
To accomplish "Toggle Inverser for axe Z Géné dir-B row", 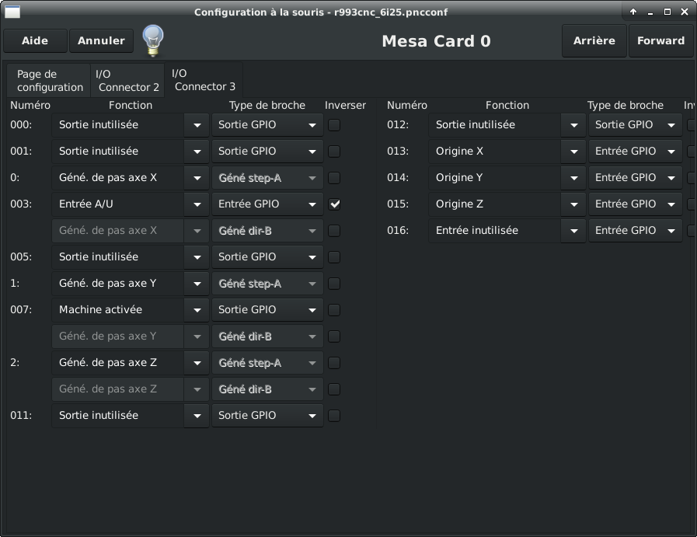I will click(x=334, y=389).
